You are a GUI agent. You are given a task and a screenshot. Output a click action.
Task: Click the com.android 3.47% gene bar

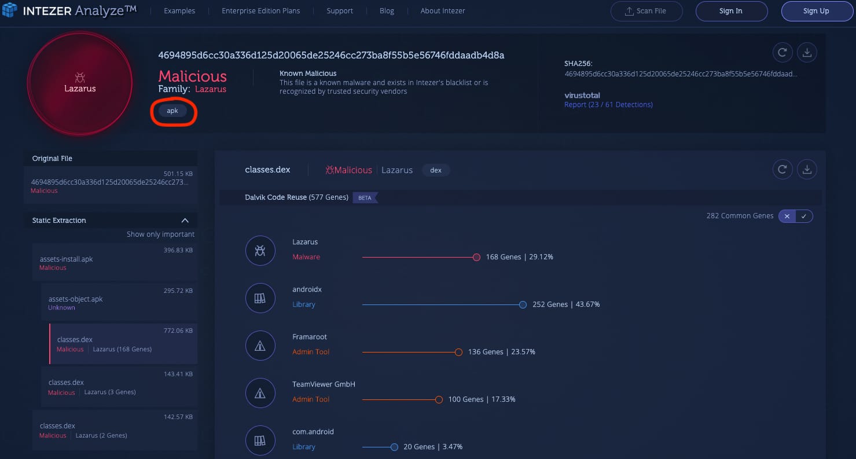point(380,447)
